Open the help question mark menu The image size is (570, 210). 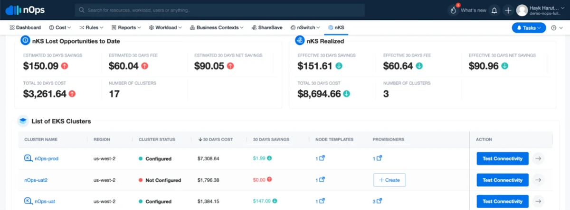tap(556, 28)
